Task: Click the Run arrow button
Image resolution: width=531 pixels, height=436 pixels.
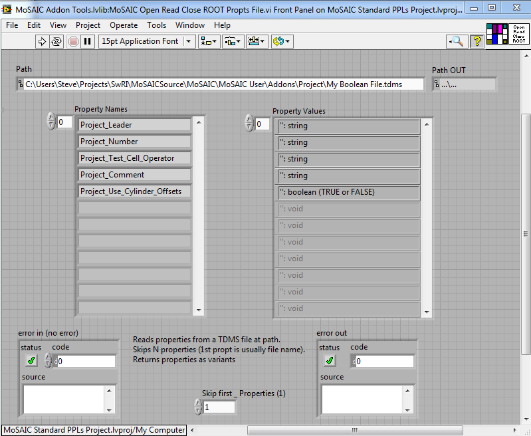Action: (42, 41)
